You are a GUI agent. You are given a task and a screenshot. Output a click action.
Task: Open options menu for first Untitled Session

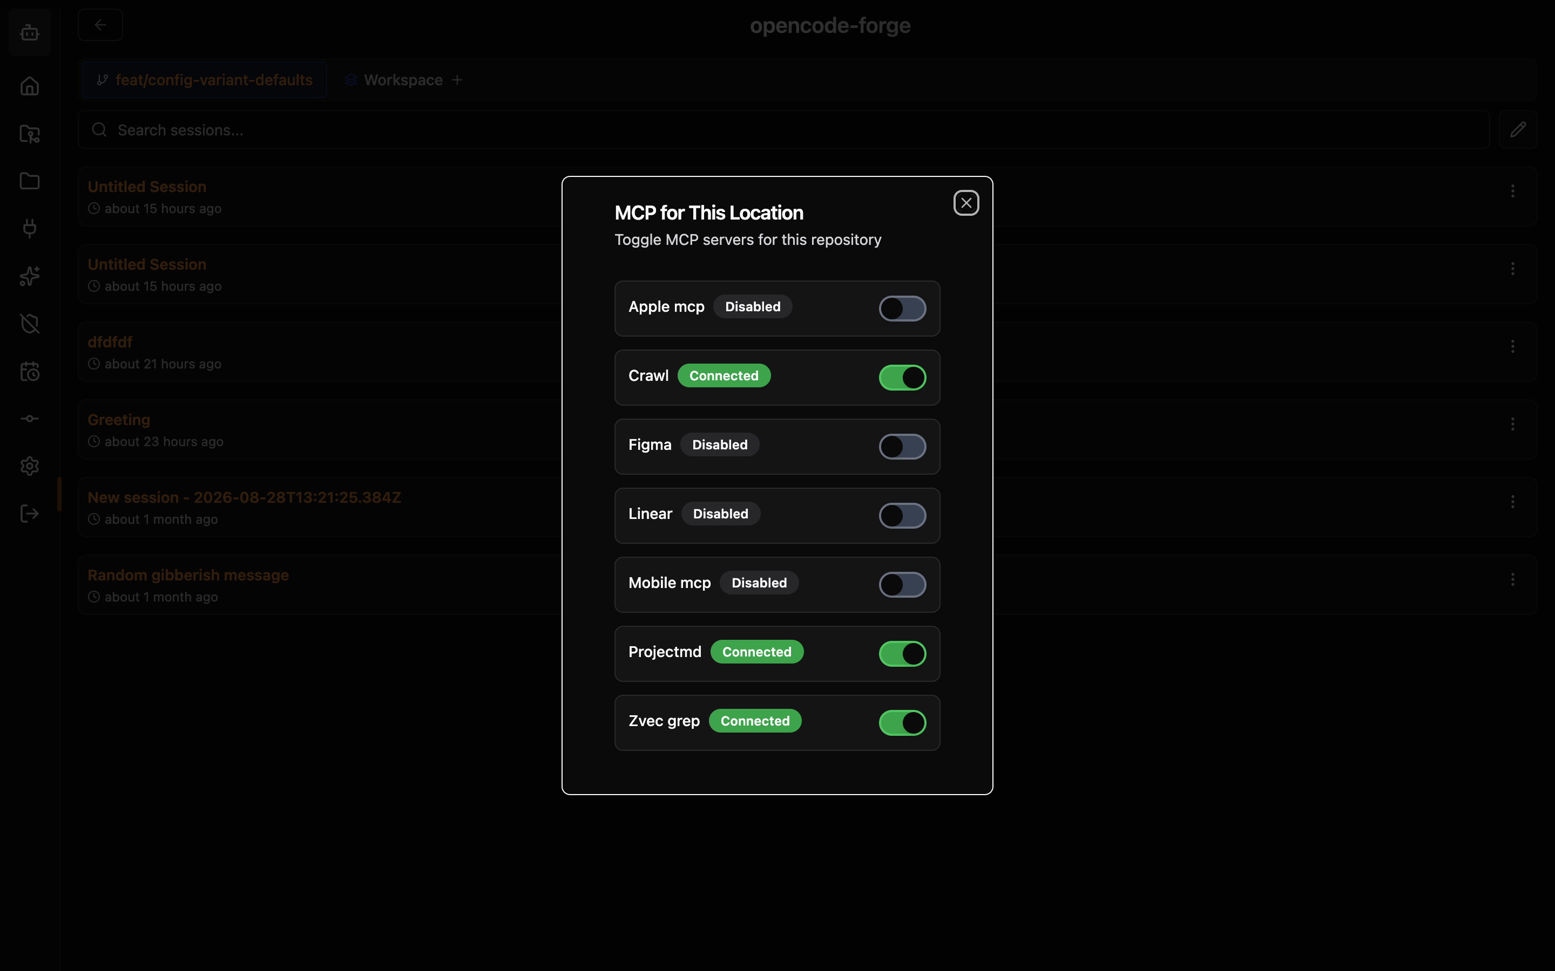1512,191
